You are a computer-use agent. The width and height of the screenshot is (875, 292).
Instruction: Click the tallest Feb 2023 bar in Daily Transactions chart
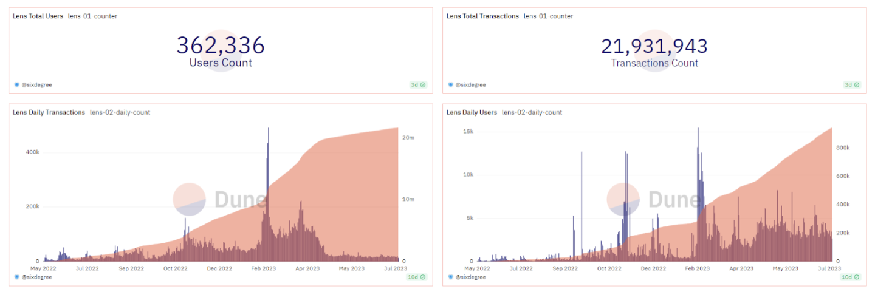click(x=268, y=194)
